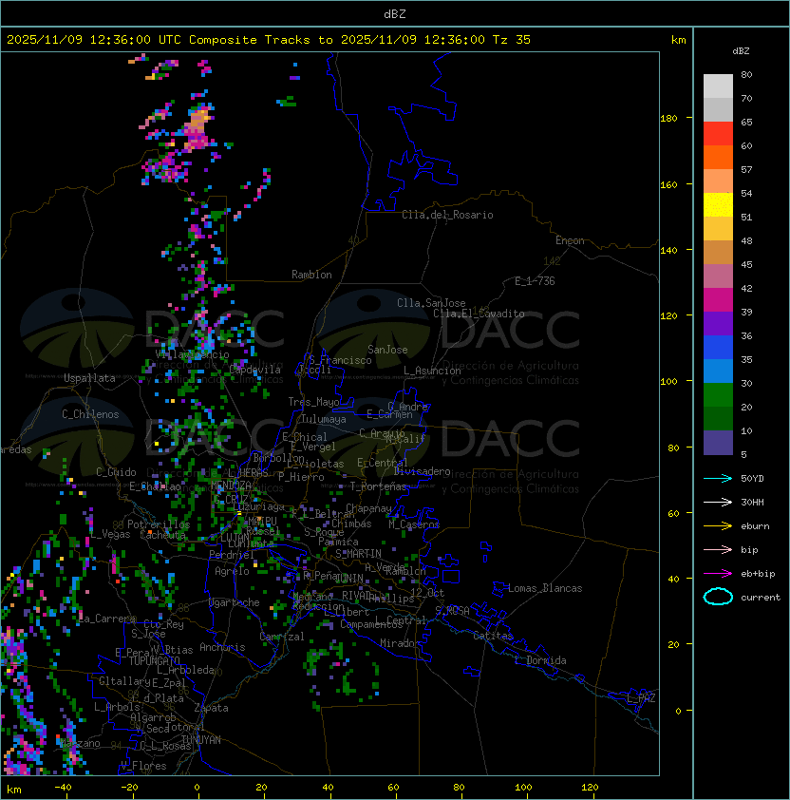Screen dimensions: 790x800
Task: Select the red swatch in dBZ legend
Action: pyautogui.click(x=718, y=134)
